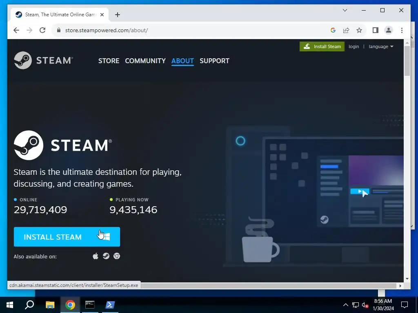The width and height of the screenshot is (418, 313).
Task: Click the horizontal scrollbar right arrow
Action: (x=400, y=286)
